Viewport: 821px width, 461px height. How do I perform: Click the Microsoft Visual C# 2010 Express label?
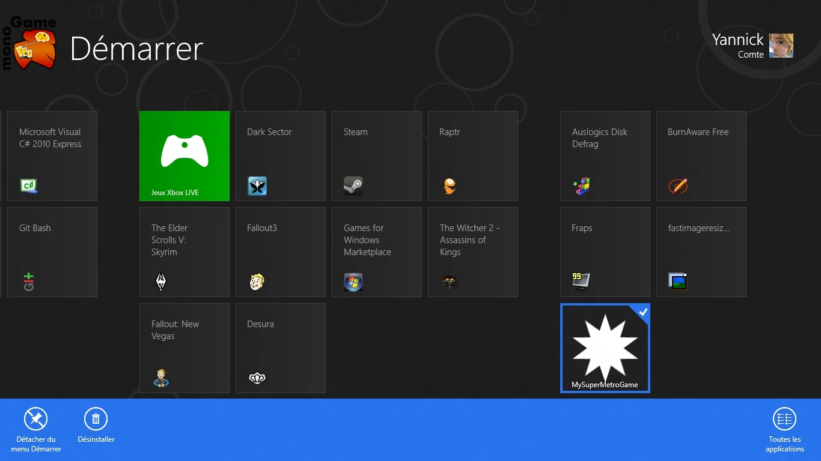pyautogui.click(x=50, y=138)
